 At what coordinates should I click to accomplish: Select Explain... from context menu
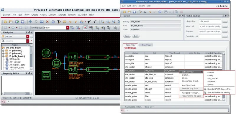[186, 75]
